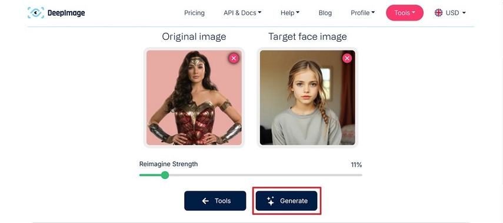The height and width of the screenshot is (223, 503).
Task: Click the UK flag icon
Action: point(438,13)
